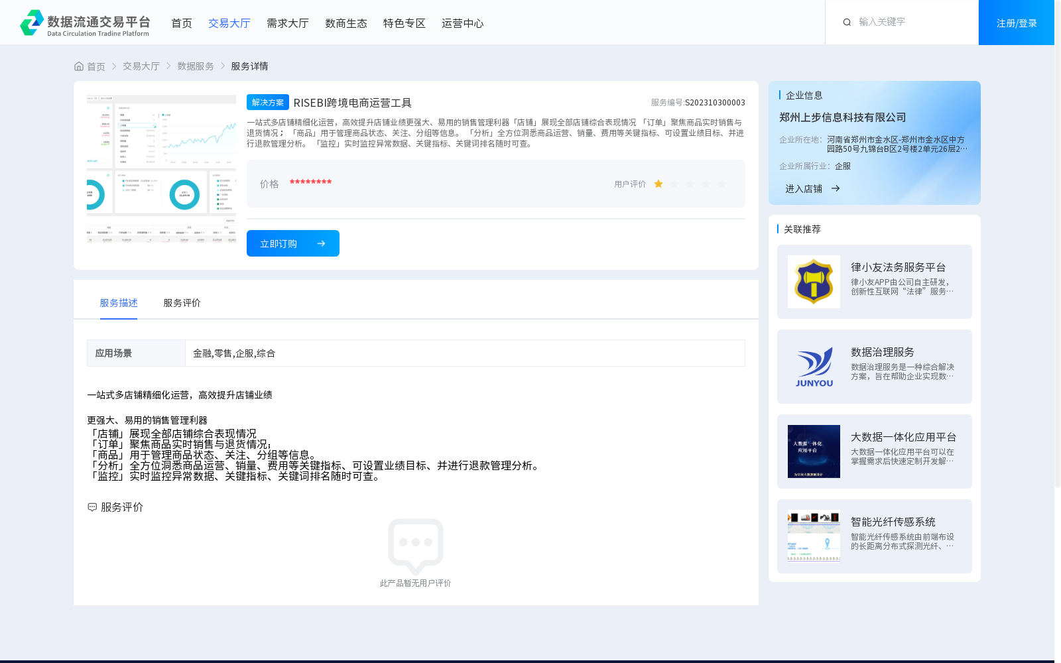Viewport: 1061px width, 663px height.
Task: Click the masked price ********
Action: click(x=310, y=182)
